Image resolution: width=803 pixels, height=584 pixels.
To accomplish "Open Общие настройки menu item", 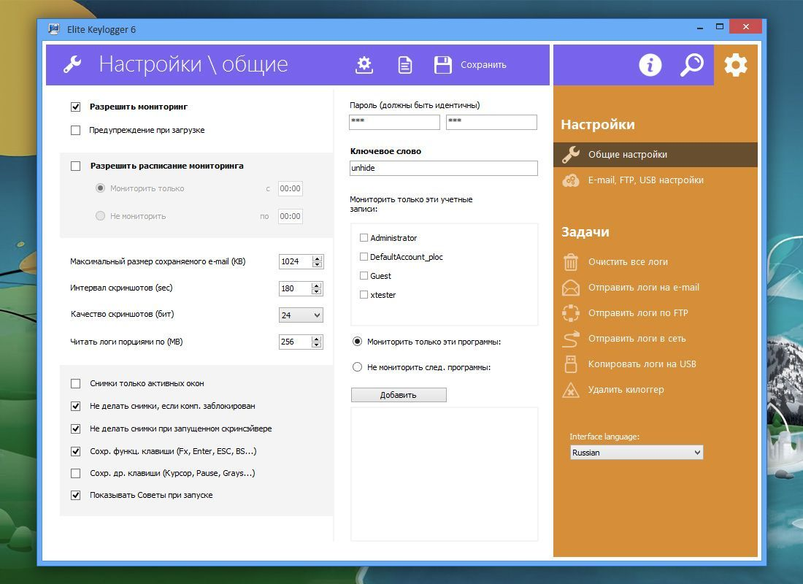I will [655, 155].
